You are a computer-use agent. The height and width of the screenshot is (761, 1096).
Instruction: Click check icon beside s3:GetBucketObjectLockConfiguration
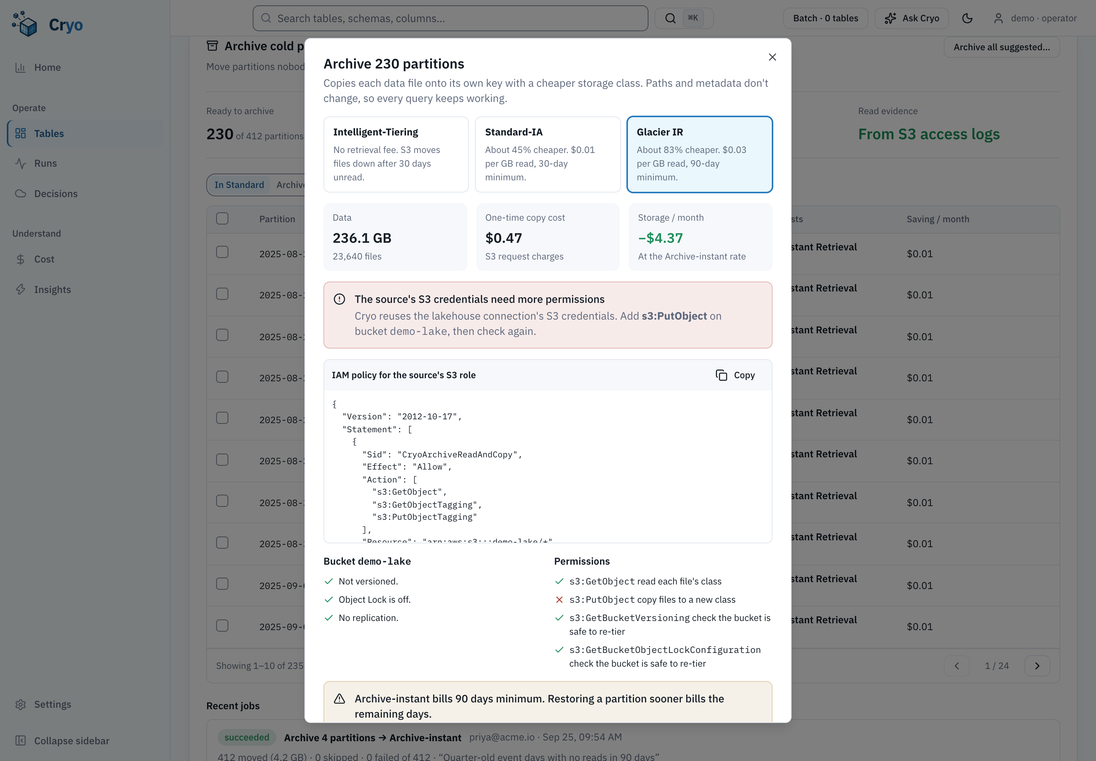pos(559,650)
